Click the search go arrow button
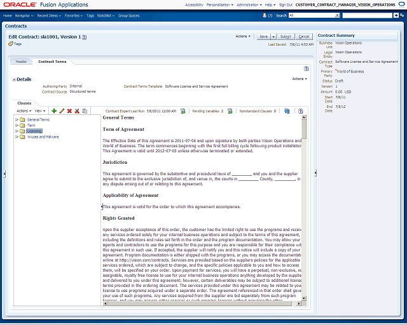Image resolution: width=407 pixels, height=325 pixels. point(396,15)
